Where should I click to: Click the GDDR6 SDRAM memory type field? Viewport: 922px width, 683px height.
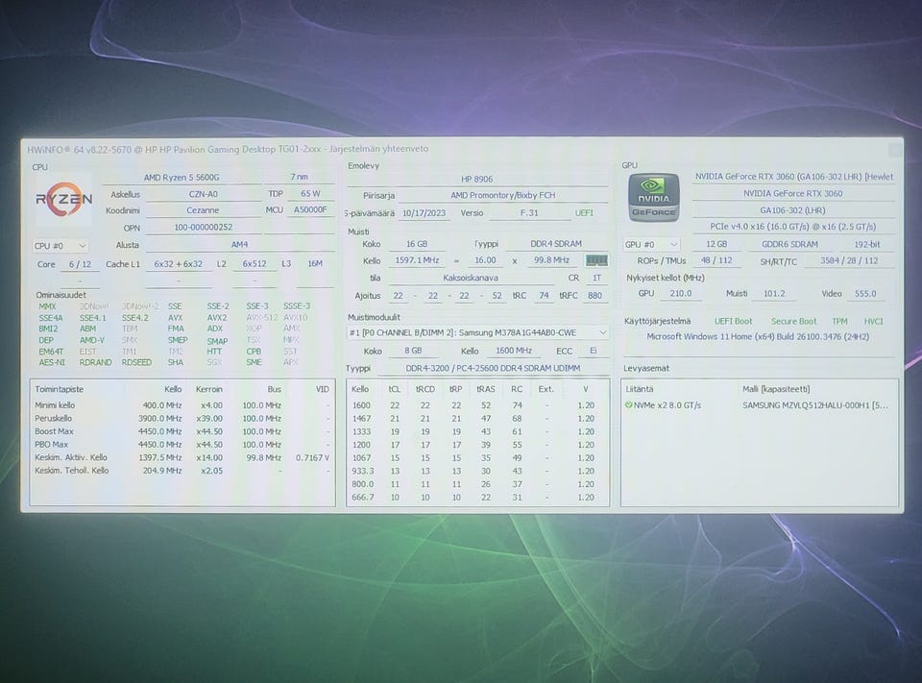coord(789,244)
